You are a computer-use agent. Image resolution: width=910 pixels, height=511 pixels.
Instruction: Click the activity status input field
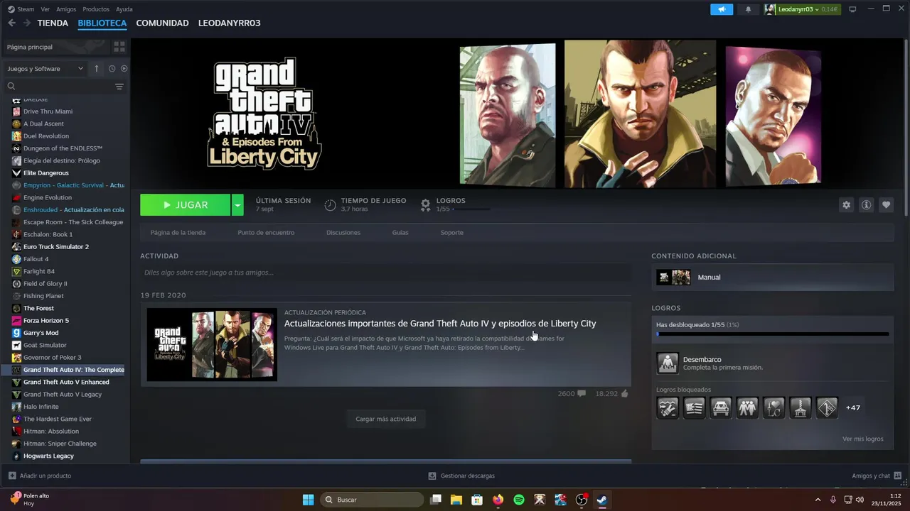click(385, 273)
